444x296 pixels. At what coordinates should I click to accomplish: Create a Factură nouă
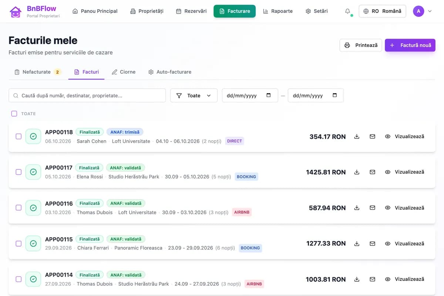tap(410, 45)
